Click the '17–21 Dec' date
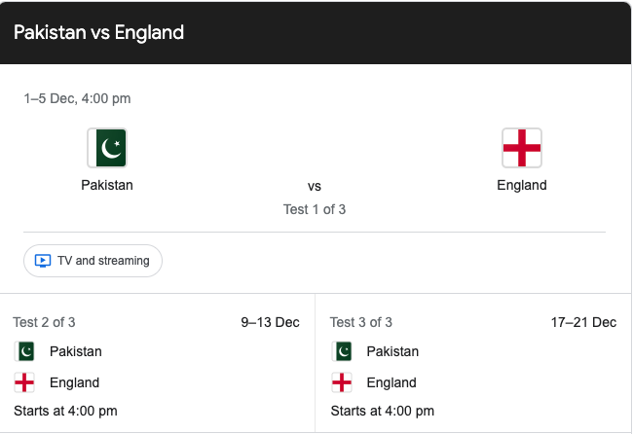 pyautogui.click(x=583, y=322)
